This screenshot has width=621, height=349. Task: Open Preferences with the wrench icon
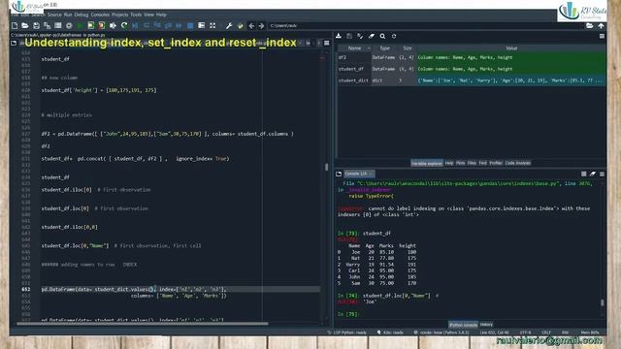229,26
